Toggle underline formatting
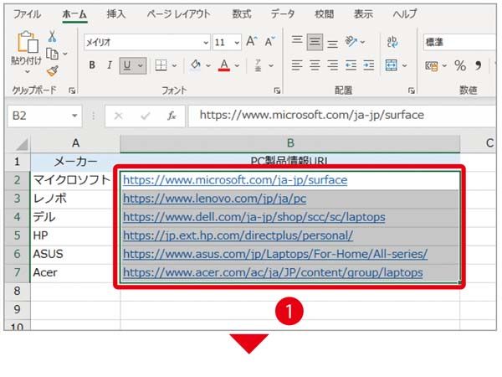Image resolution: width=502 pixels, height=377 pixels. pyautogui.click(x=127, y=65)
